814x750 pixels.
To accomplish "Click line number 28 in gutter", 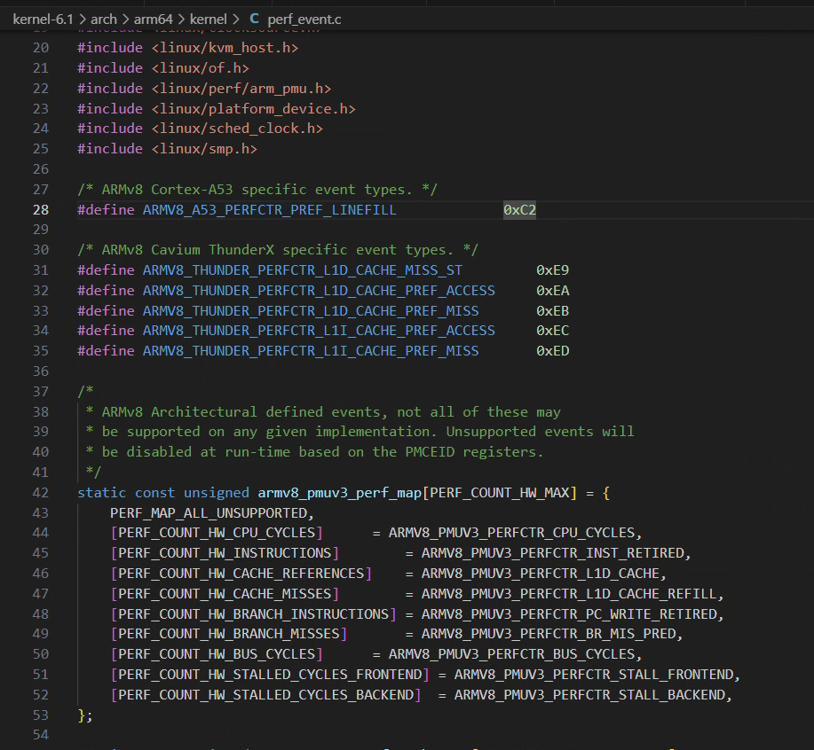I will [x=41, y=210].
